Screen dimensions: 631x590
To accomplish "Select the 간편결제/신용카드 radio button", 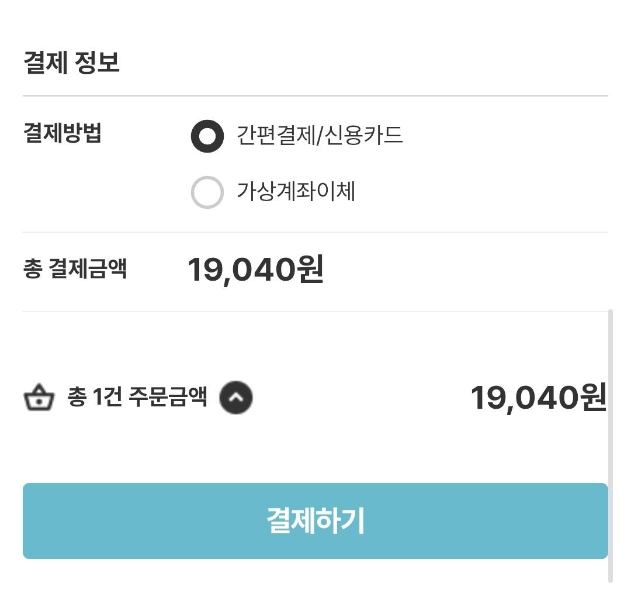I will (x=207, y=136).
